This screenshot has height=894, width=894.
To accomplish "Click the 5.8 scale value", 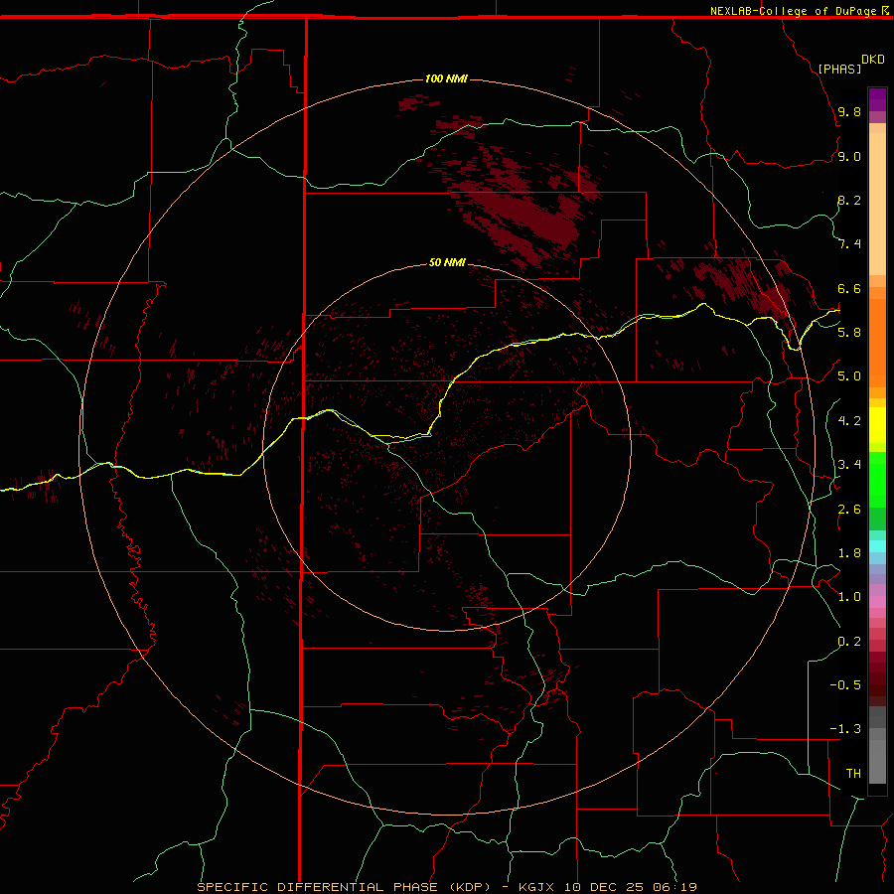I will coord(849,332).
